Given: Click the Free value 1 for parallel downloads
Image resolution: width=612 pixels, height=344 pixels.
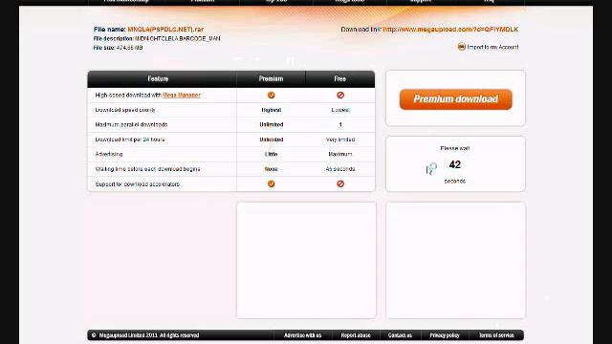Looking at the screenshot, I should pyautogui.click(x=340, y=125).
